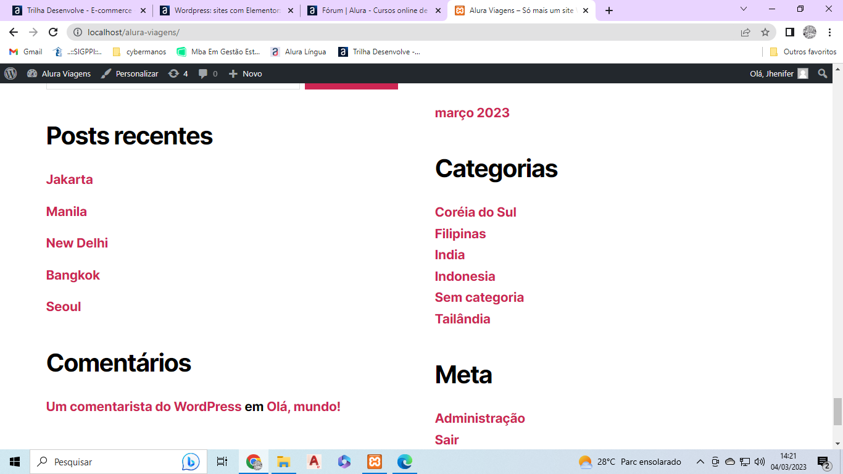The height and width of the screenshot is (474, 843).
Task: Open the Filipinas category
Action: [460, 234]
